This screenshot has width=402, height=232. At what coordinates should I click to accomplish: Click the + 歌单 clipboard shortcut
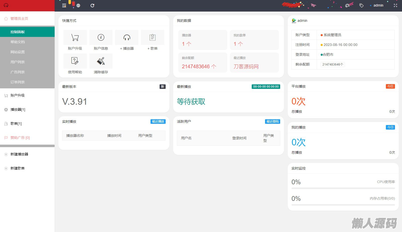click(x=153, y=38)
